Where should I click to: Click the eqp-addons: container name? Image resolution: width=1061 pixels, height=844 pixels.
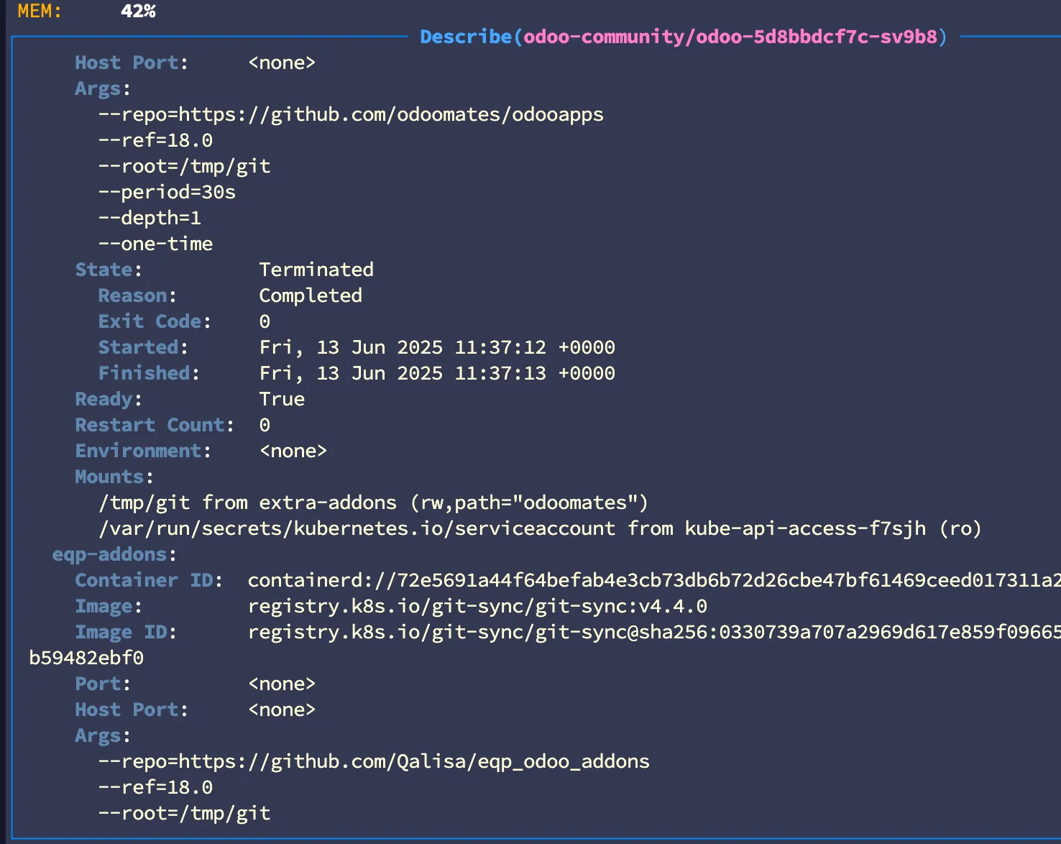[114, 554]
